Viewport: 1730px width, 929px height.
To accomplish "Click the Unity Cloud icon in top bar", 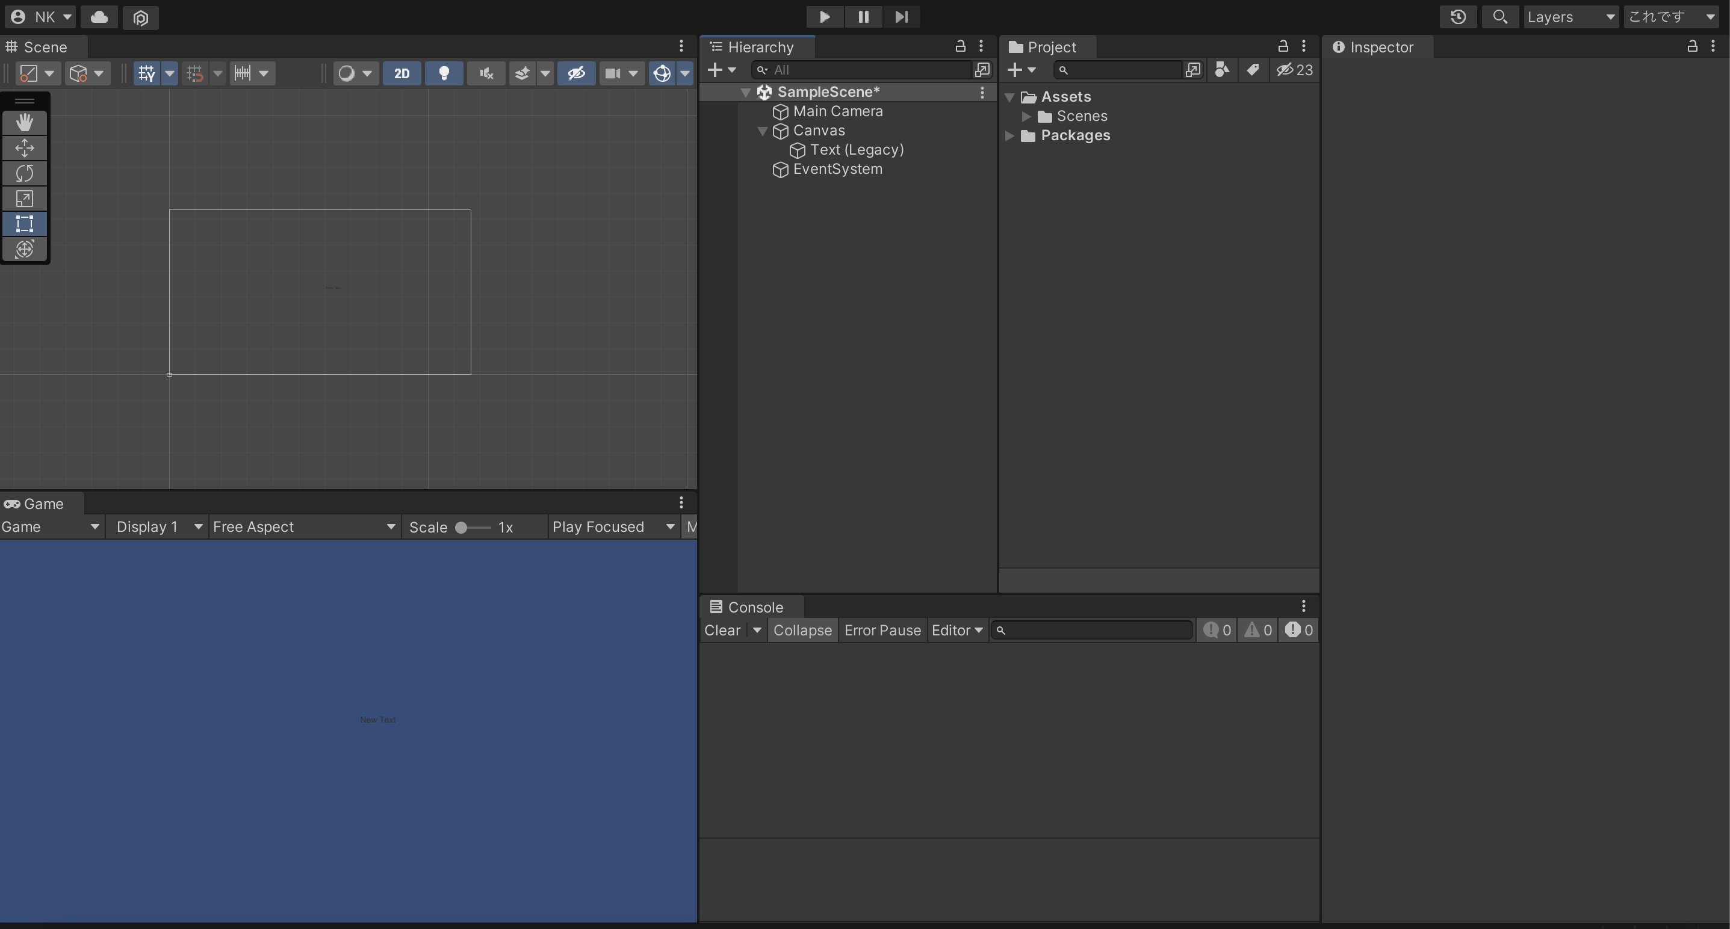I will tap(99, 17).
